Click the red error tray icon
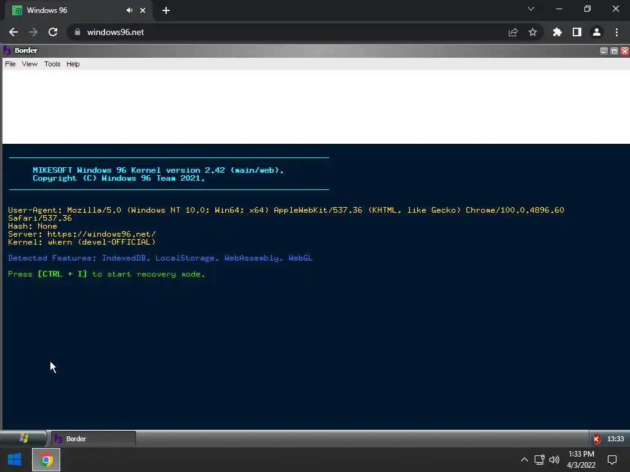 coord(597,439)
